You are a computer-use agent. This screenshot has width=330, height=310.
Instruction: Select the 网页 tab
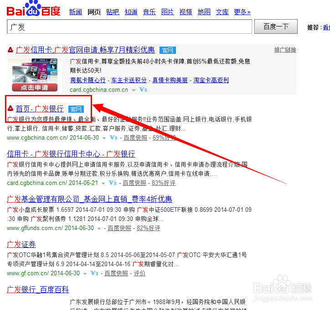(x=94, y=12)
